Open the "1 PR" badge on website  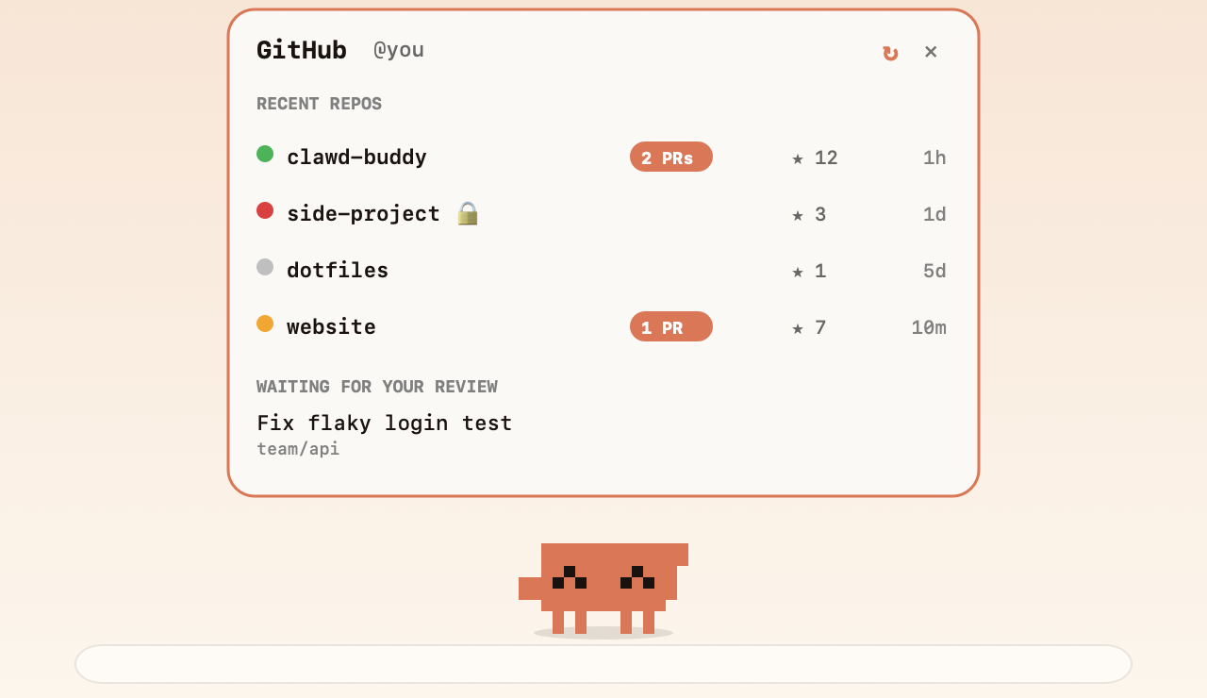[671, 326]
